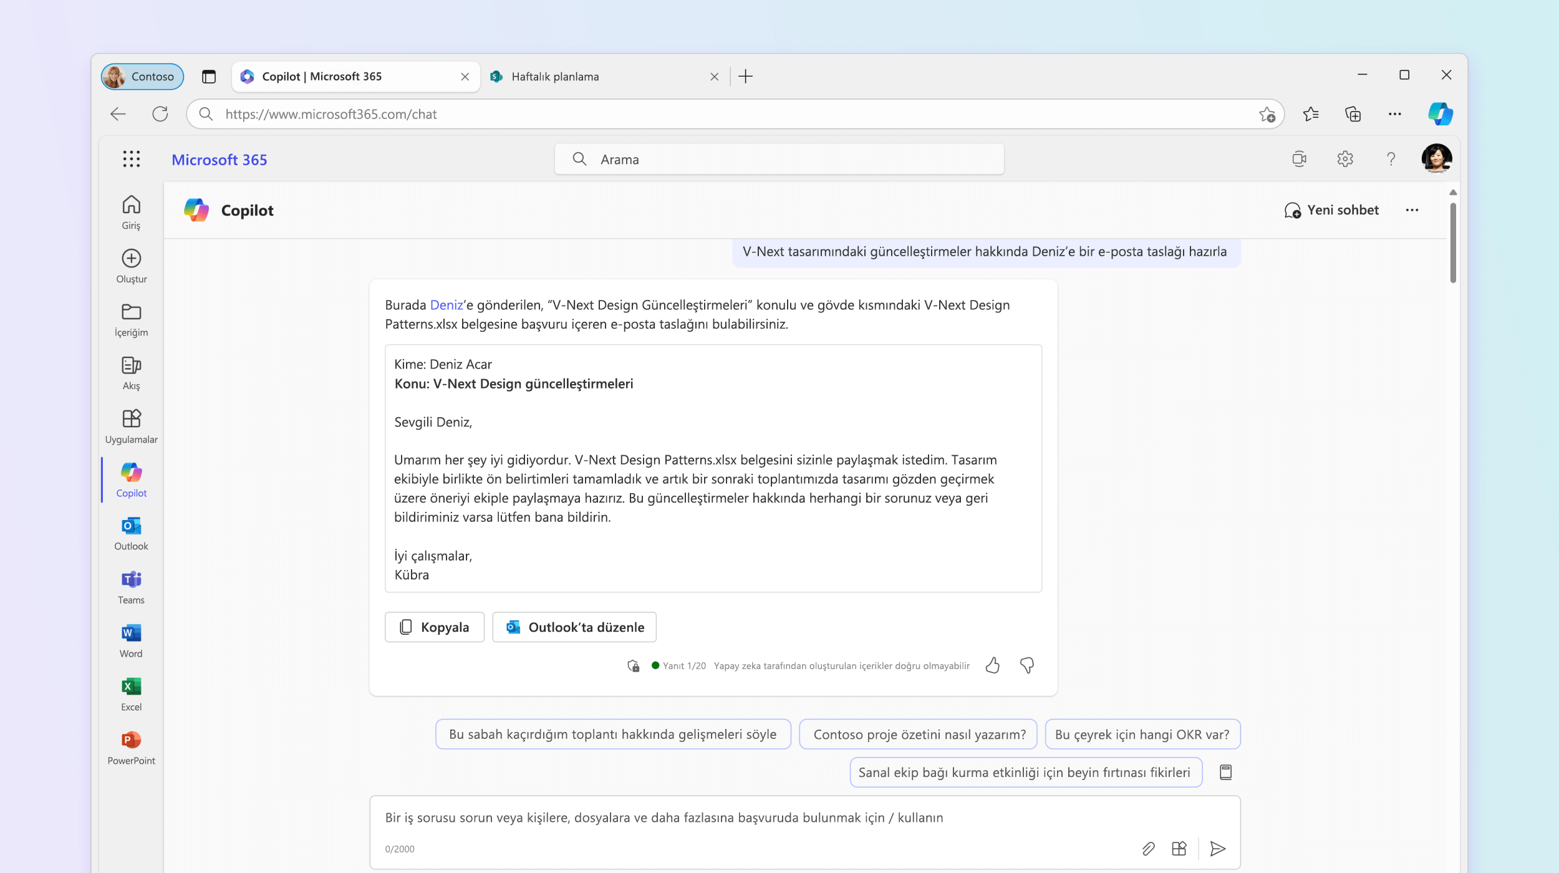
Task: Close the Copilot | Microsoft 365 tab
Action: [465, 77]
